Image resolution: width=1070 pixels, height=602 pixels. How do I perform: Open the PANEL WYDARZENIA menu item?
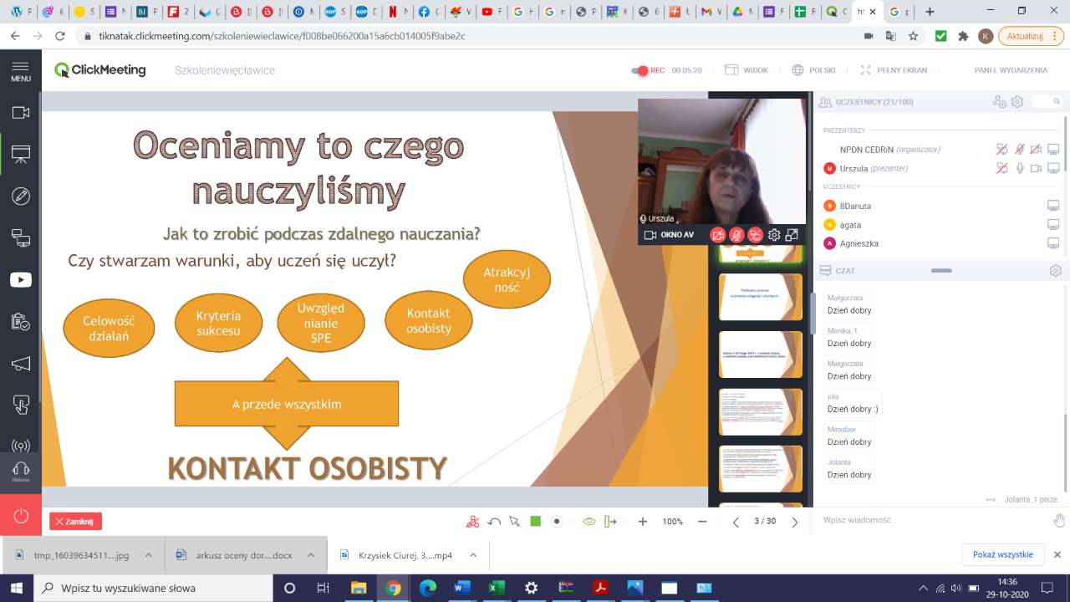pos(1010,71)
